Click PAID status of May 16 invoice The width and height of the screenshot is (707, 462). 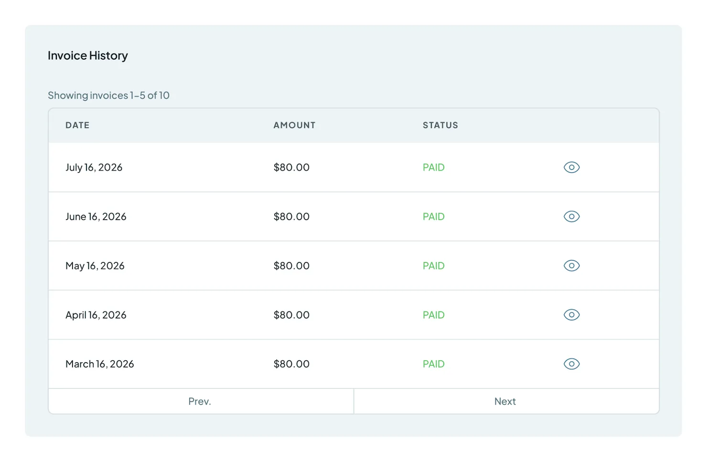point(433,266)
